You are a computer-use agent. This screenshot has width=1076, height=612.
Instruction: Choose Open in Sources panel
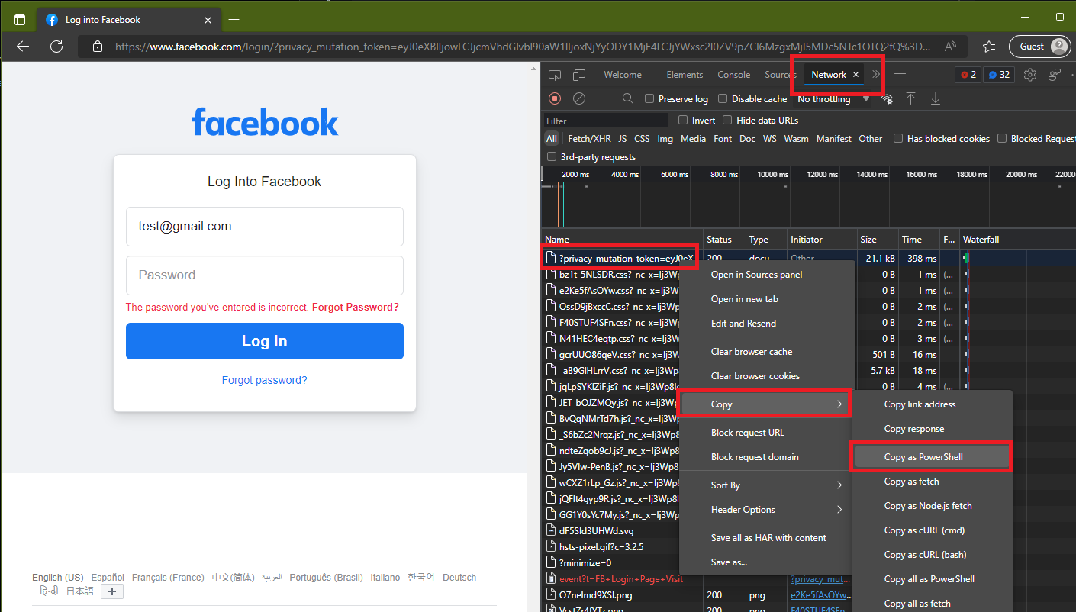click(765, 275)
